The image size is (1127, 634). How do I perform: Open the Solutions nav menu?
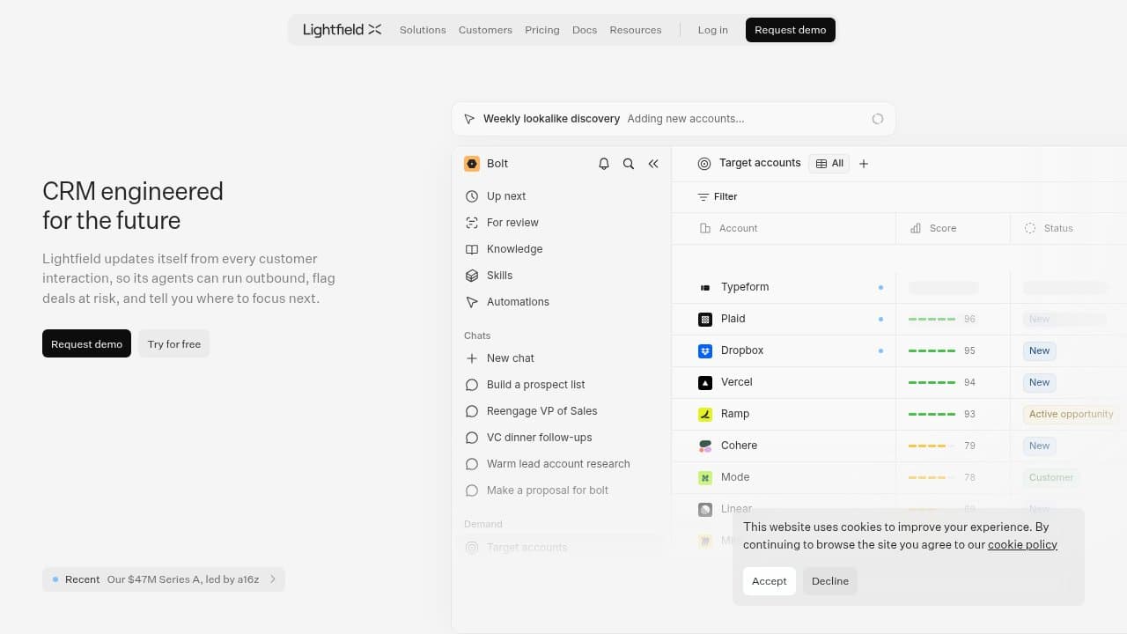[423, 30]
